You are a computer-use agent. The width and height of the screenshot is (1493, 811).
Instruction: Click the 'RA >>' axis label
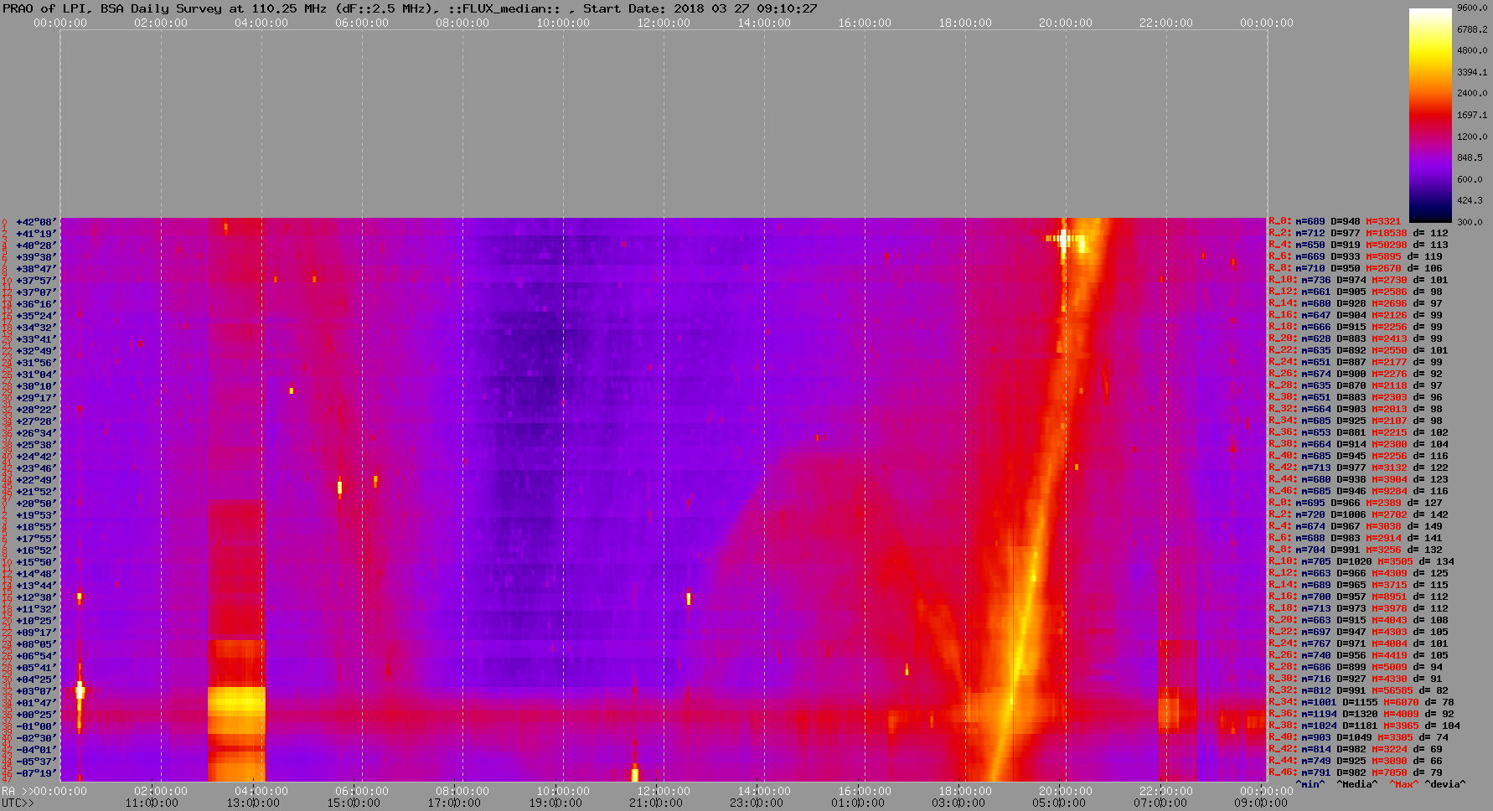17,791
